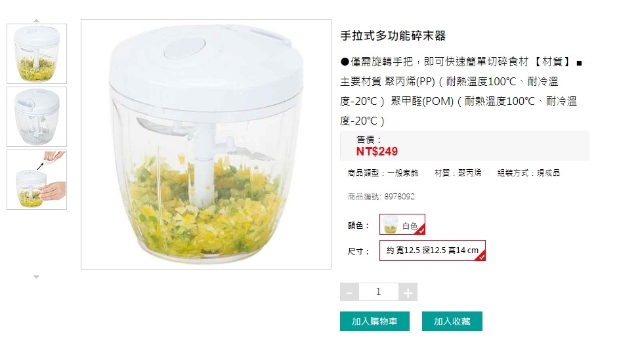Viewport: 619px width, 341px height.
Task: Click the quantity input field
Action: click(x=379, y=292)
